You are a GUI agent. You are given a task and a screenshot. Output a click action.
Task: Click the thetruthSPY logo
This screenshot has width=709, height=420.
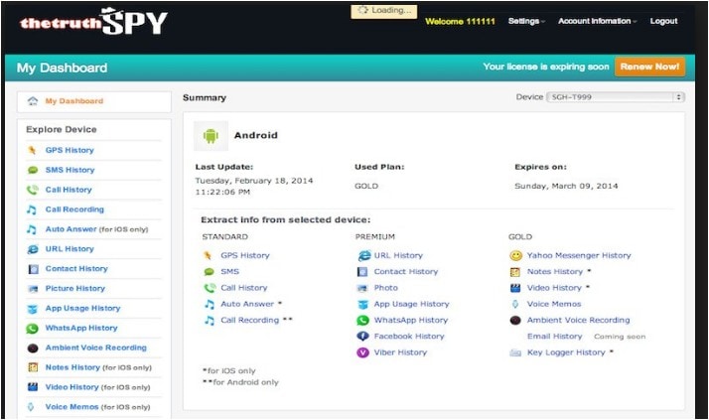[93, 21]
